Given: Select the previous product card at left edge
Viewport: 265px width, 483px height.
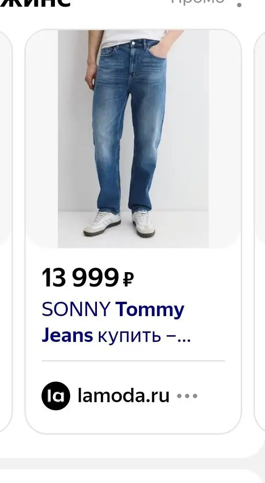Looking at the screenshot, I should point(6,231).
